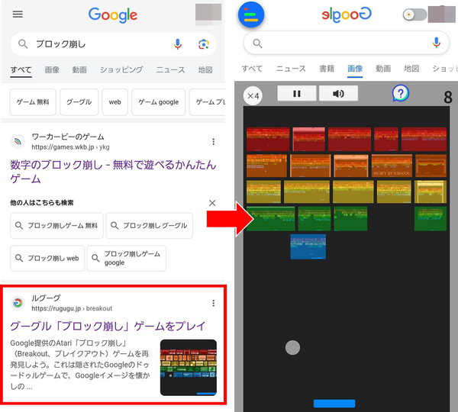Click the ワーカービーのゲーム site favicon
458x412 pixels.
(x=18, y=142)
